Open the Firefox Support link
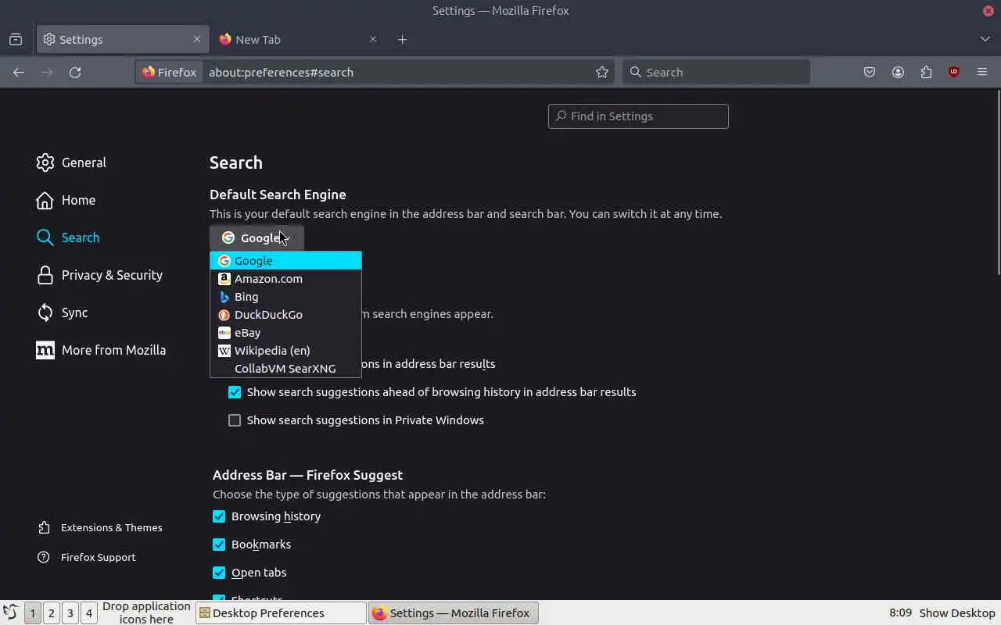The image size is (1001, 625). click(x=87, y=557)
